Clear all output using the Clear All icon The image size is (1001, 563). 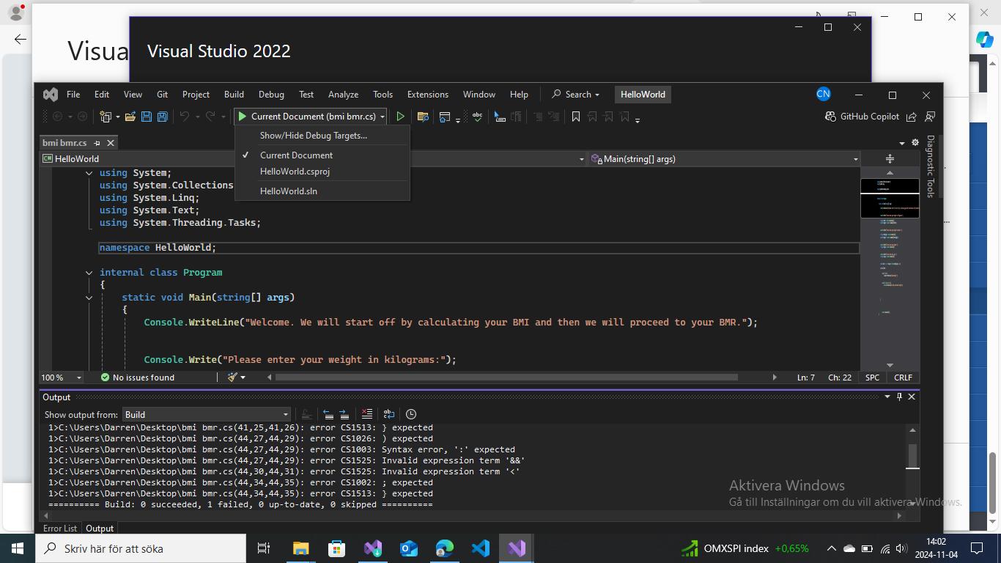pyautogui.click(x=367, y=414)
